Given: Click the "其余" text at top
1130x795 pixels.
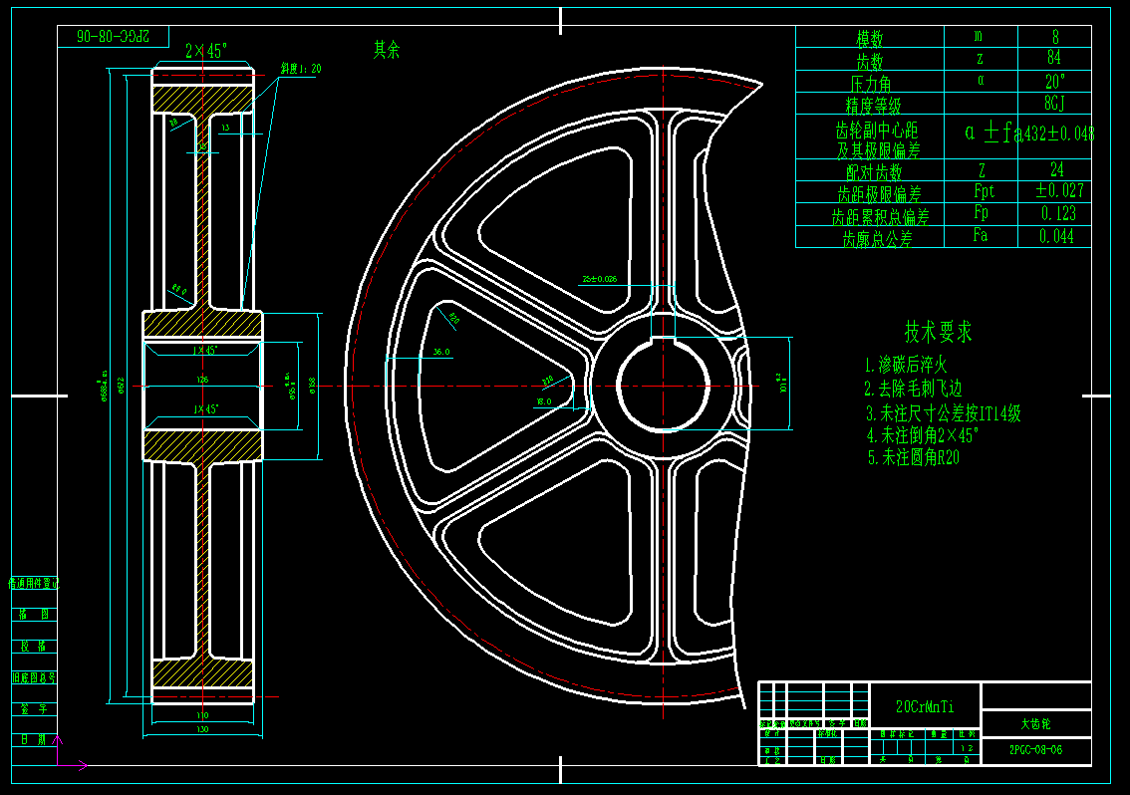Looking at the screenshot, I should [x=387, y=49].
